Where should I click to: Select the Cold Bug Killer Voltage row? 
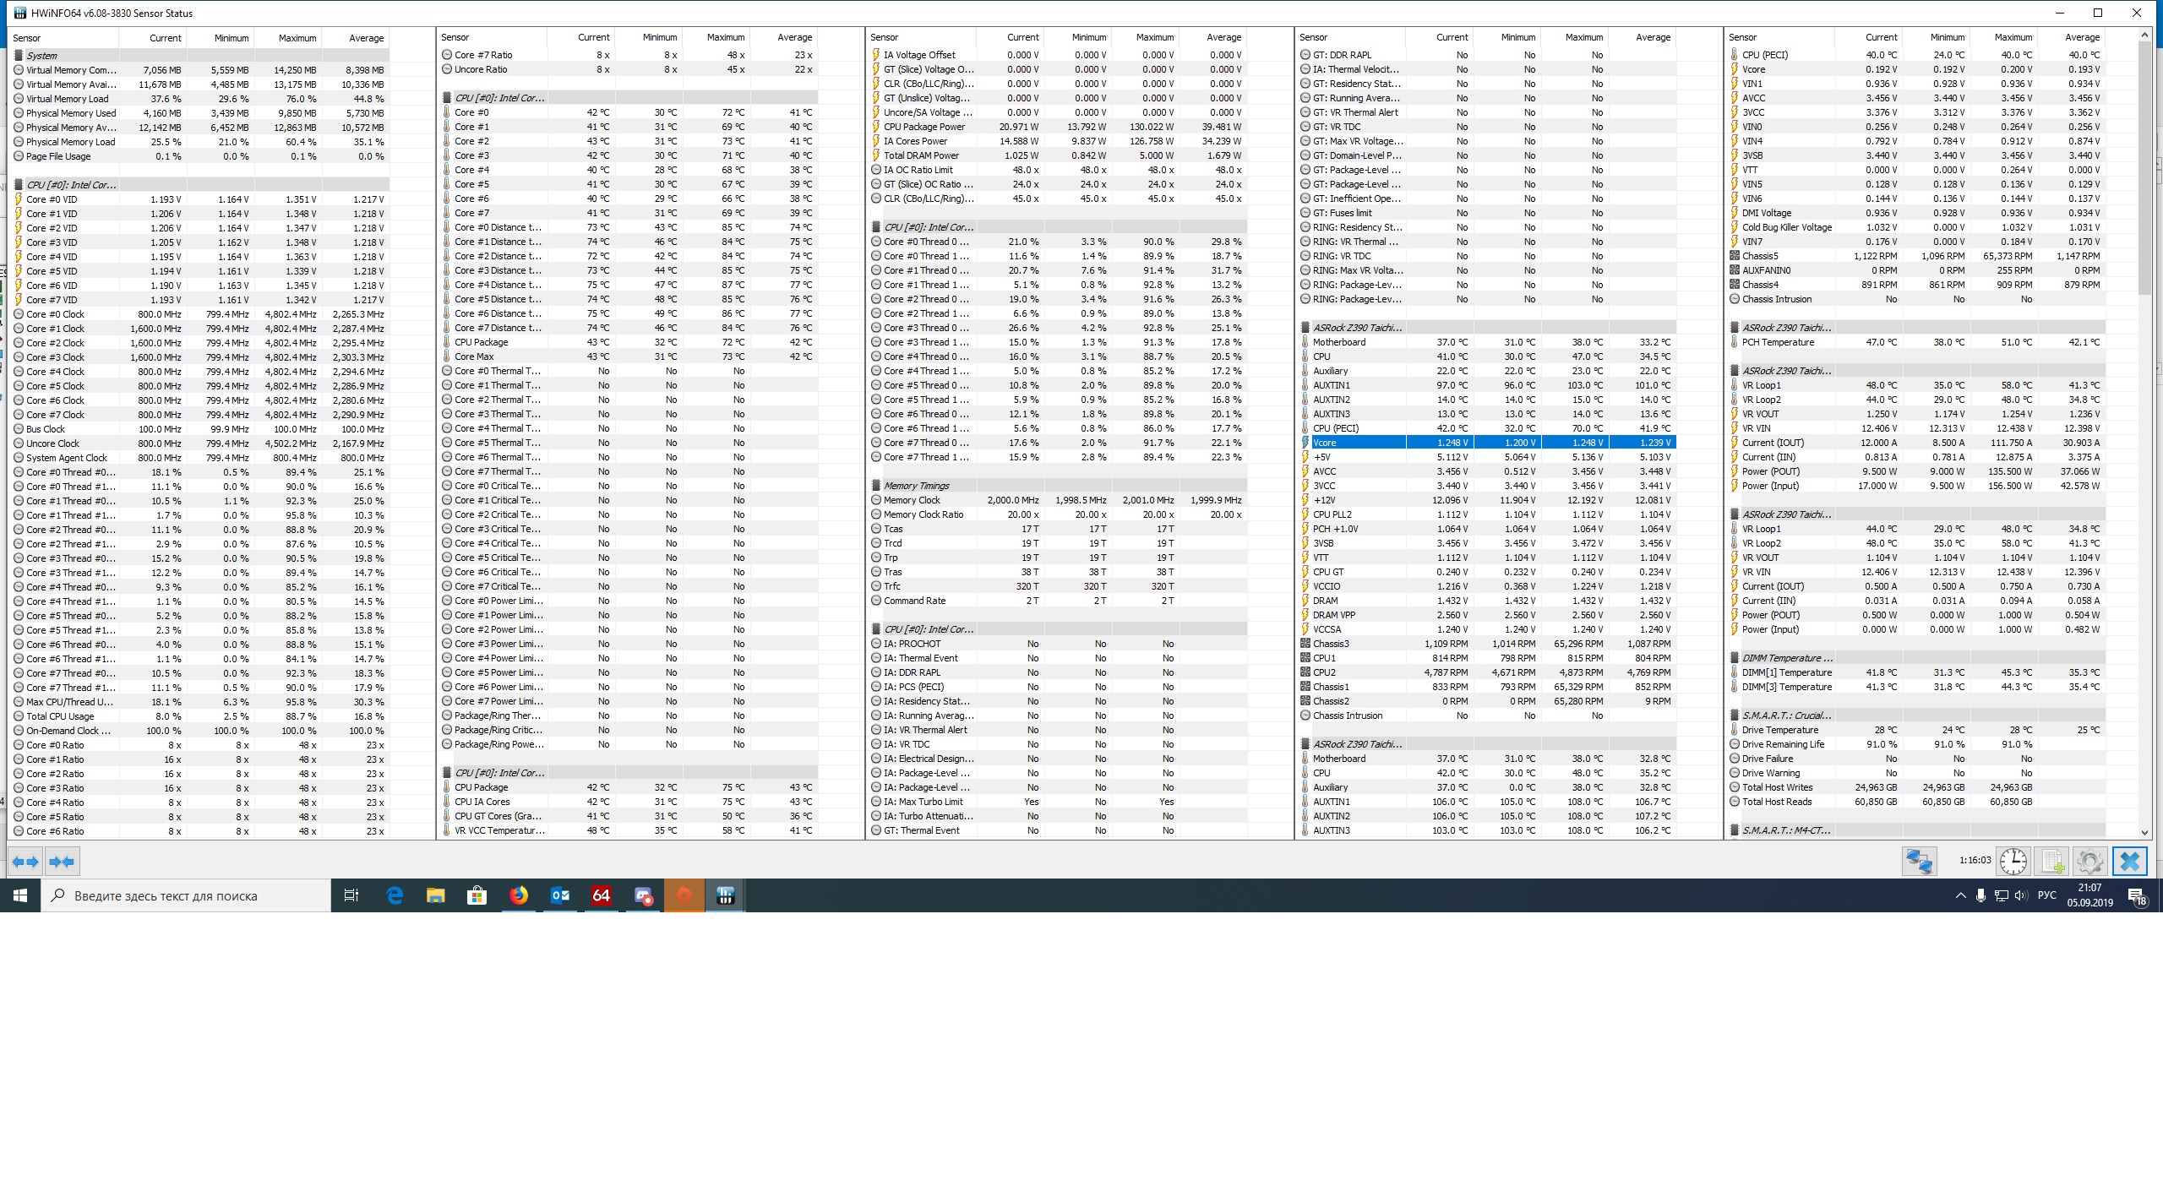1786,227
